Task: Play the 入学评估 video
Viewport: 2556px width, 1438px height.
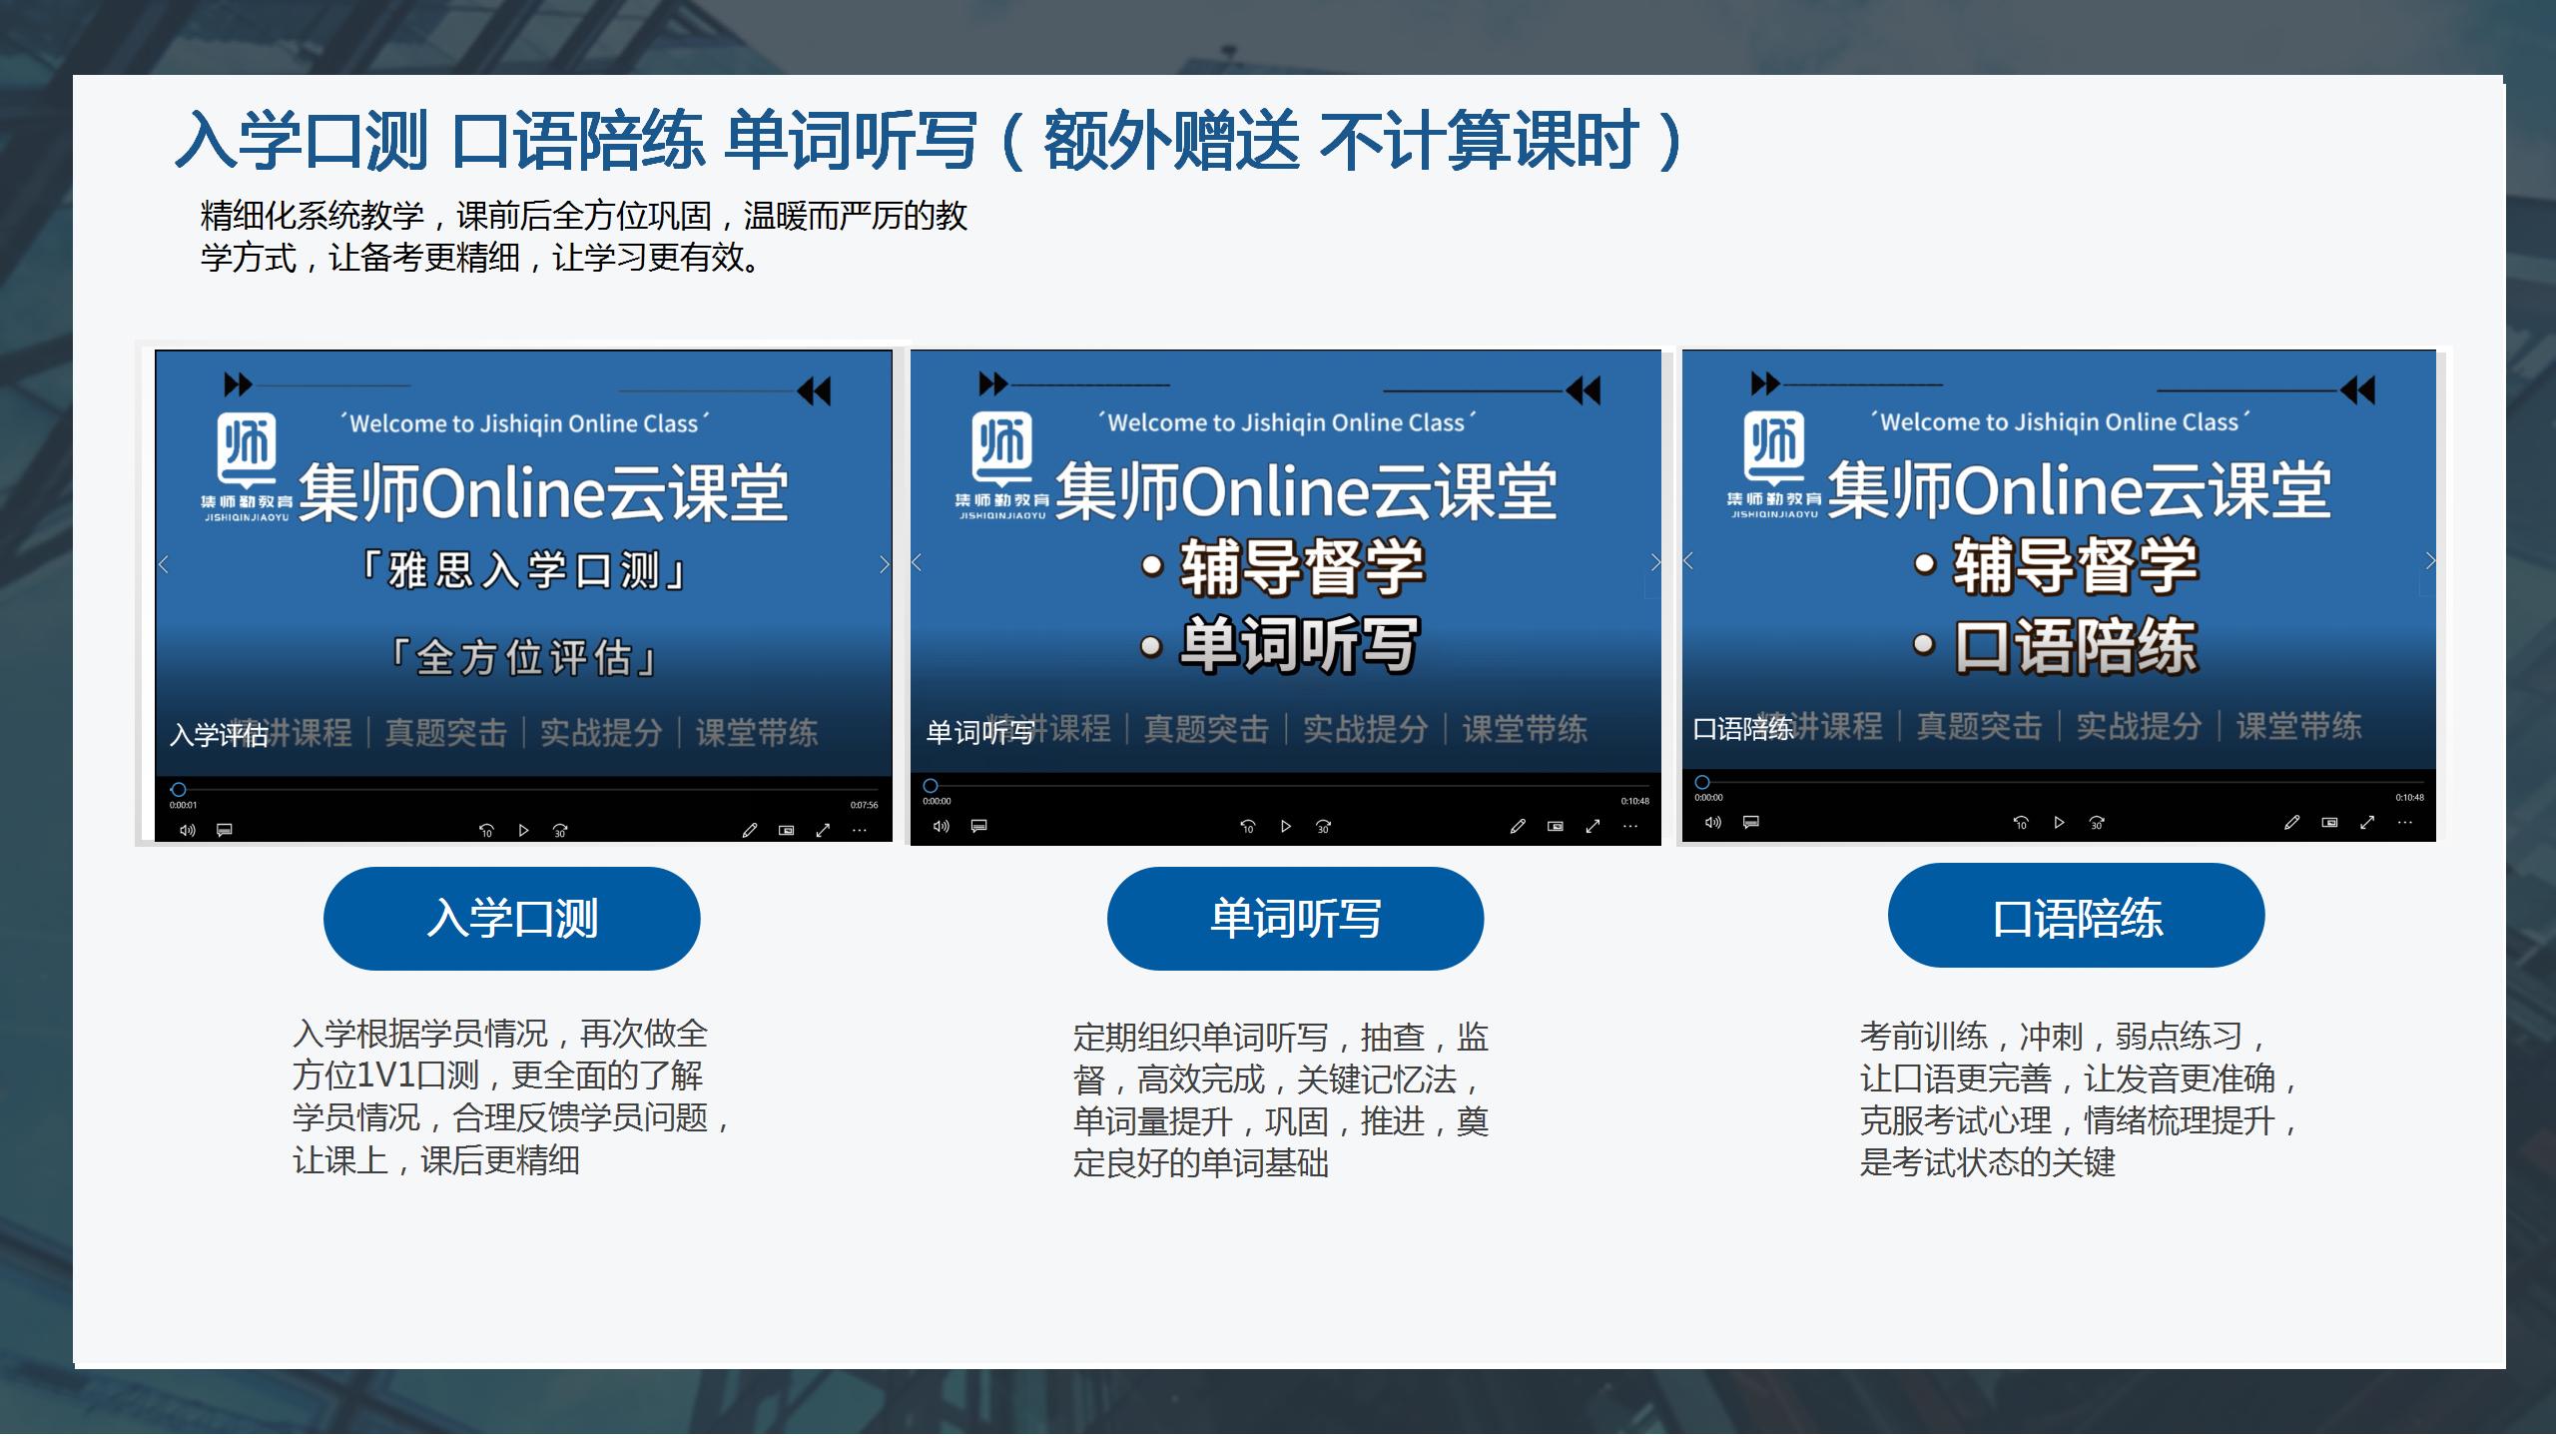Action: tap(523, 830)
